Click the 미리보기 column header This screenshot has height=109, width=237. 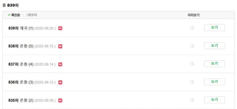pyautogui.click(x=194, y=15)
